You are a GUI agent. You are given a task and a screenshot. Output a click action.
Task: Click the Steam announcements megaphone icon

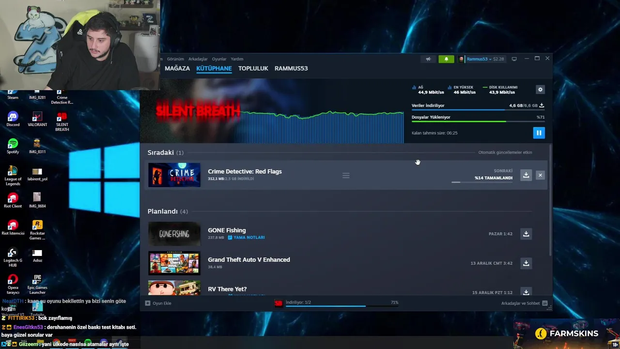pos(428,59)
